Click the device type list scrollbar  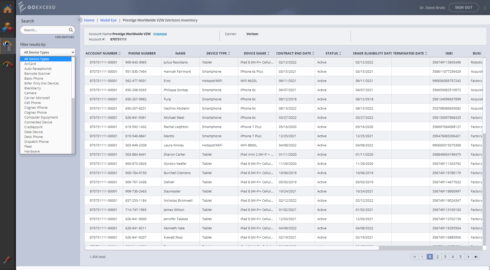coord(73,78)
